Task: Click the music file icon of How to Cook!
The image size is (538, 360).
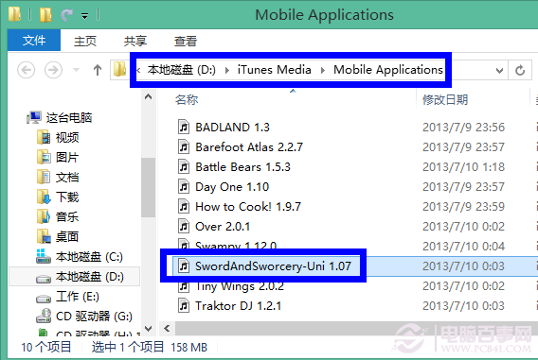Action: pos(184,206)
